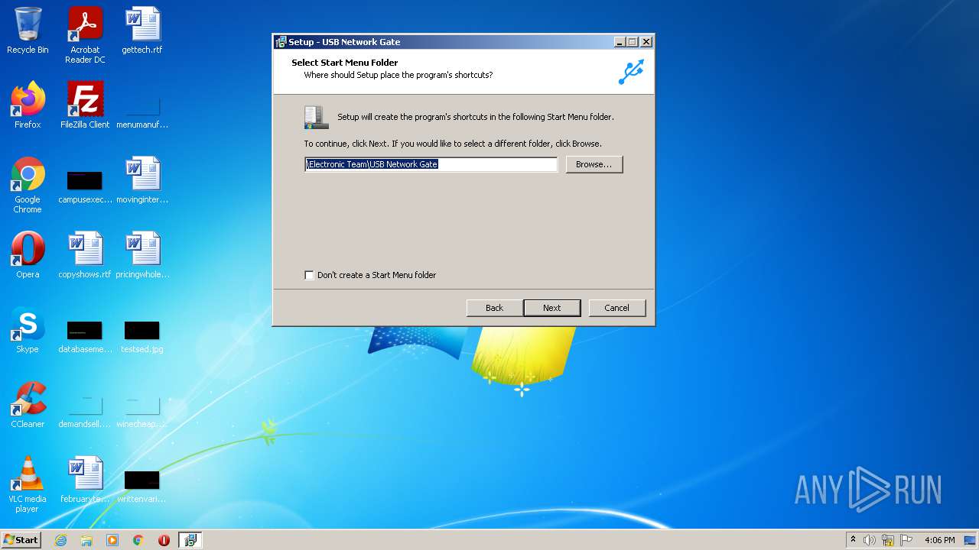Click the setup title bar system icon
This screenshot has width=979, height=550.
pos(281,42)
